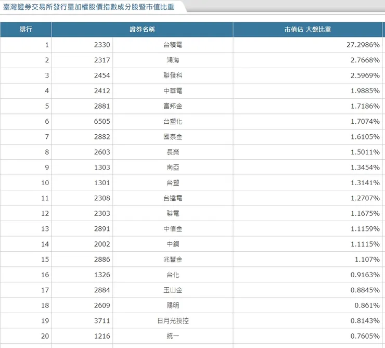
Task: Click stock name 台化
Action: [x=173, y=275]
